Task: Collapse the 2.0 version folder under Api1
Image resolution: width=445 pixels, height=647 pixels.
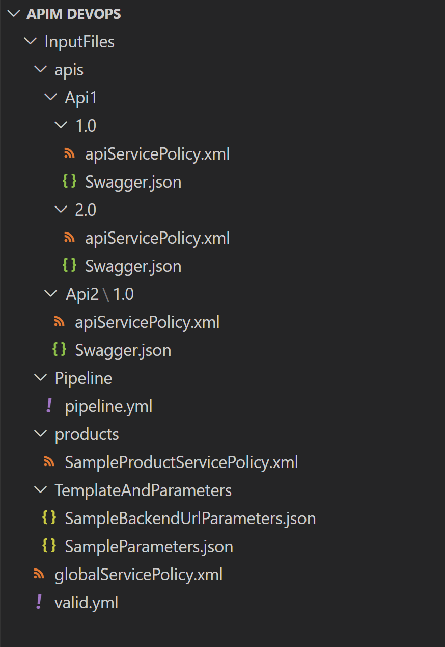Action: [60, 209]
